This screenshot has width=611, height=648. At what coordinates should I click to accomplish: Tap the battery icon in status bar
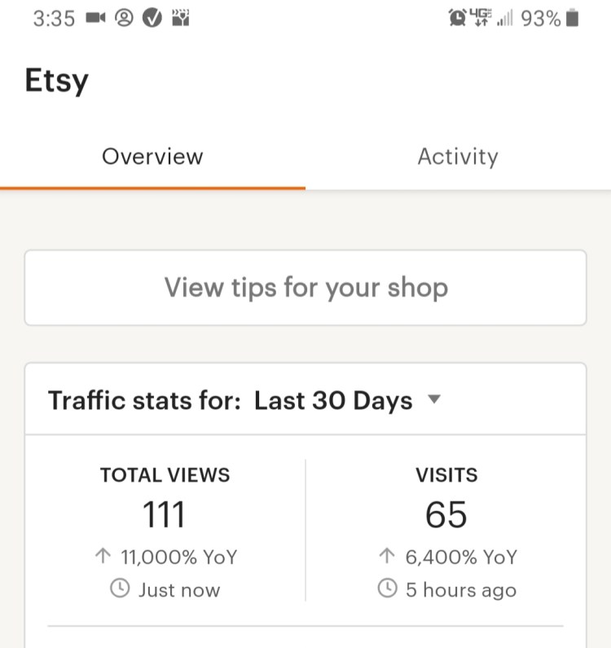[x=572, y=19]
